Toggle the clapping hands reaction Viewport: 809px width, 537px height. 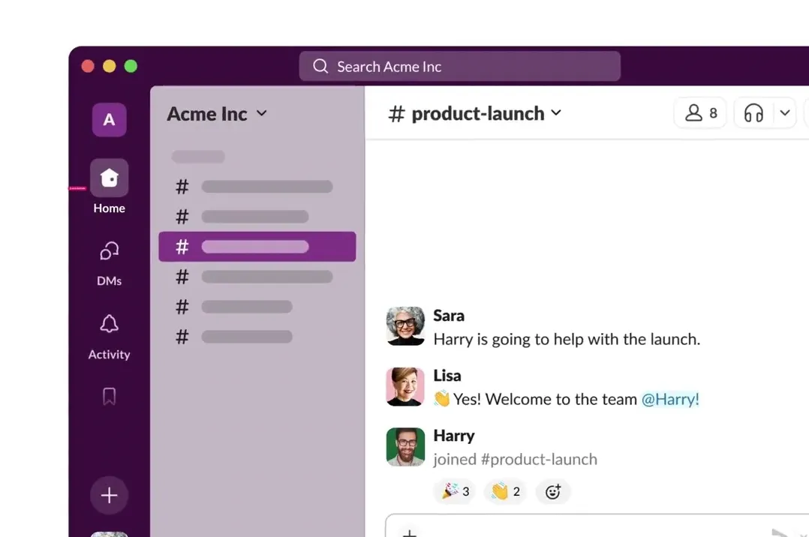pyautogui.click(x=505, y=491)
